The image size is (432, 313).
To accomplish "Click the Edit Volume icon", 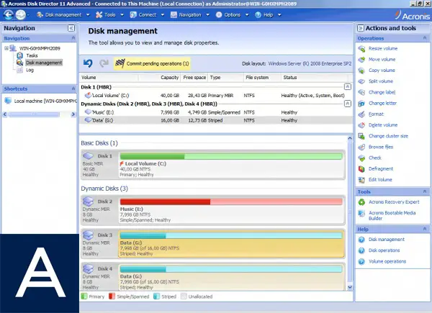I will tap(361, 180).
